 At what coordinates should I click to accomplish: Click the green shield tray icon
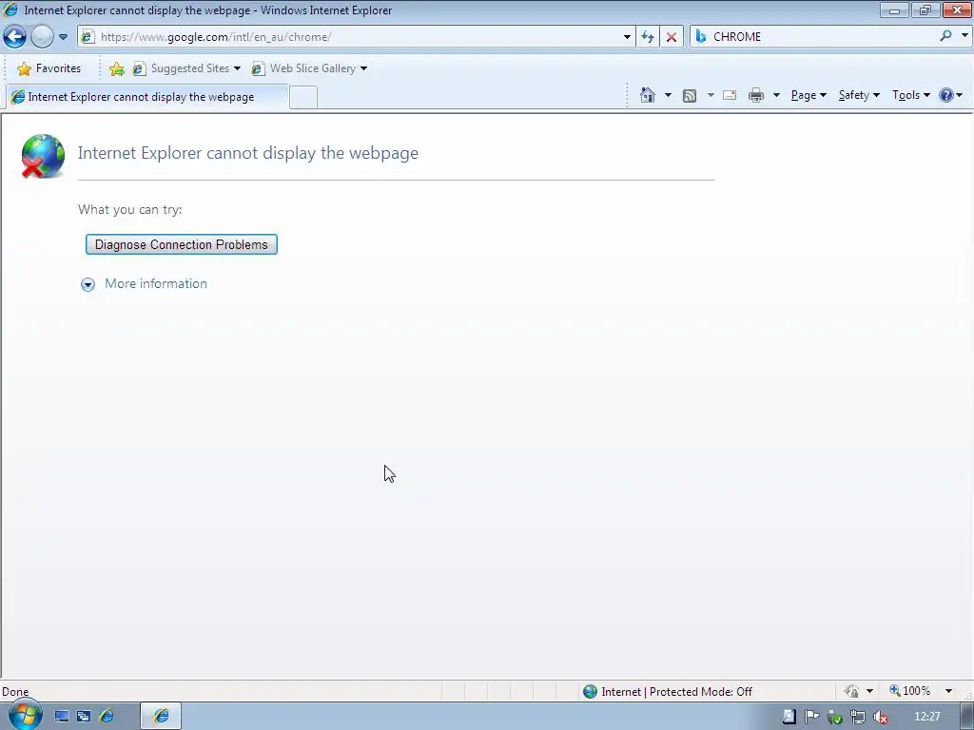tap(835, 718)
